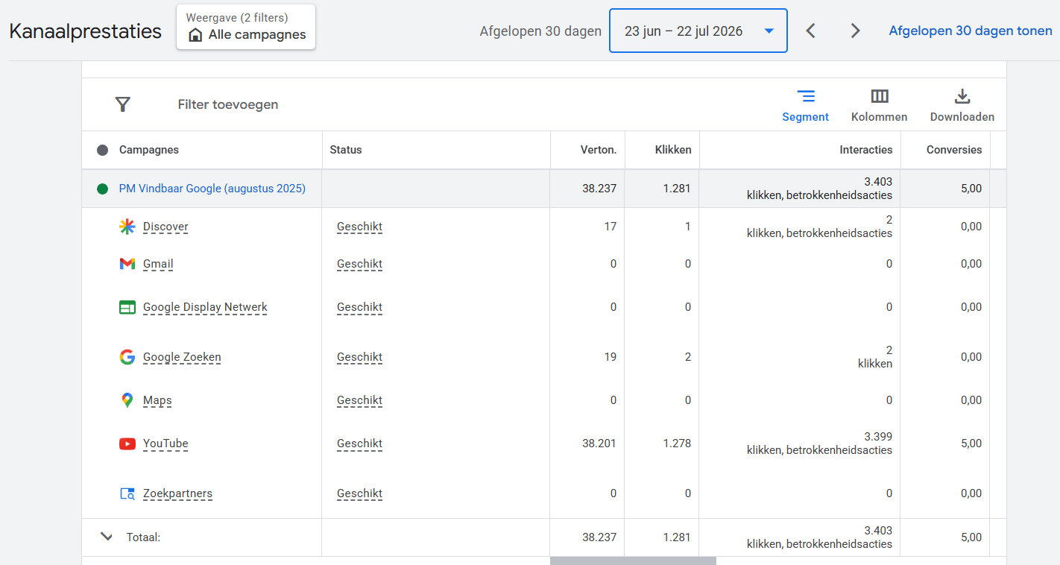Go to next date period arrow
The image size is (1060, 565).
[855, 31]
